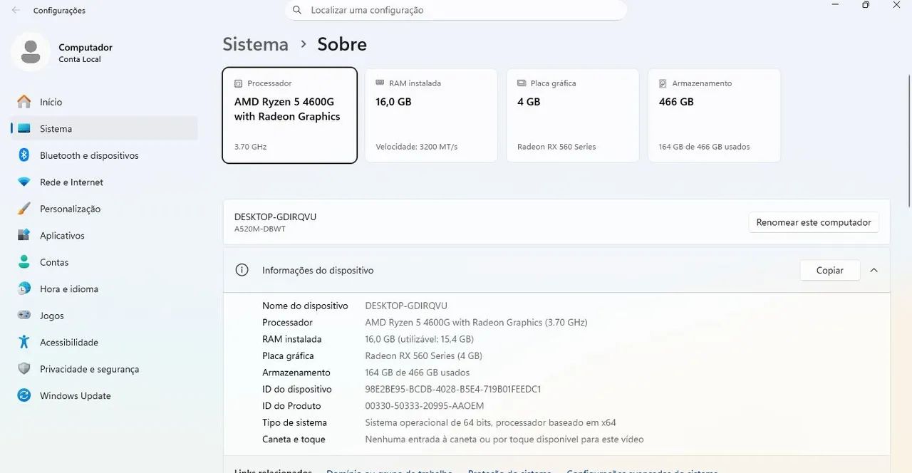Open Jogos via the game controller icon
The image size is (912, 473).
[24, 316]
